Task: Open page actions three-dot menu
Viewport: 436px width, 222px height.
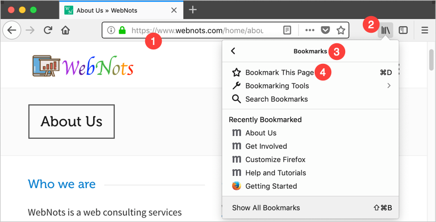Action: coord(310,30)
